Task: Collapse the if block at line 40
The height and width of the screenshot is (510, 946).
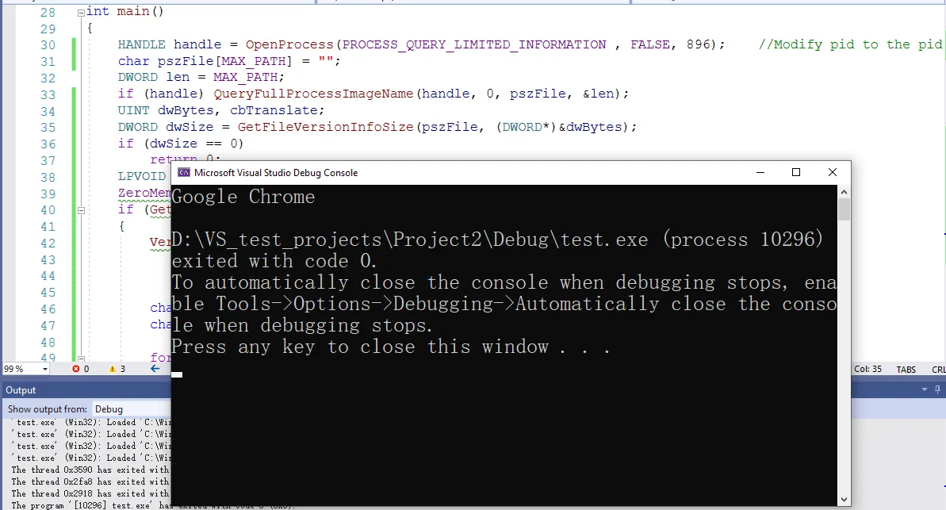Action: [x=81, y=211]
